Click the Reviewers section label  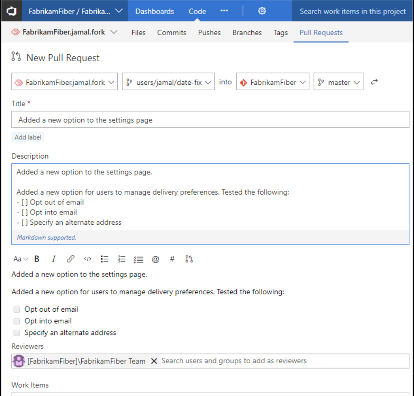[x=28, y=346]
